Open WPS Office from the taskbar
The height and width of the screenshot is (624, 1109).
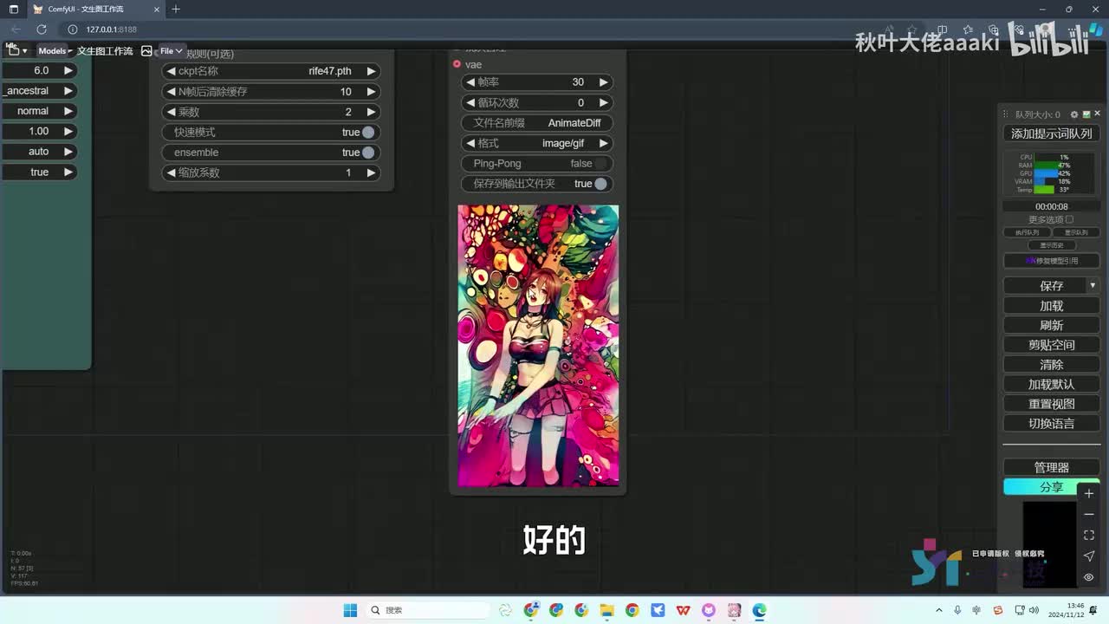[x=683, y=610]
